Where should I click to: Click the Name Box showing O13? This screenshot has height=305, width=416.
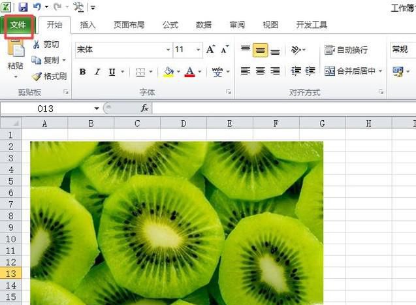click(46, 108)
